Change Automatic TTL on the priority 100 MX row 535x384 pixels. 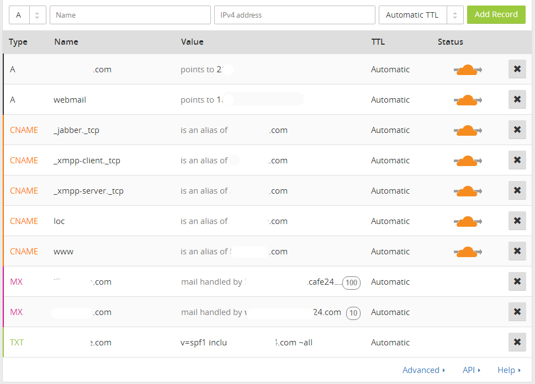point(390,282)
